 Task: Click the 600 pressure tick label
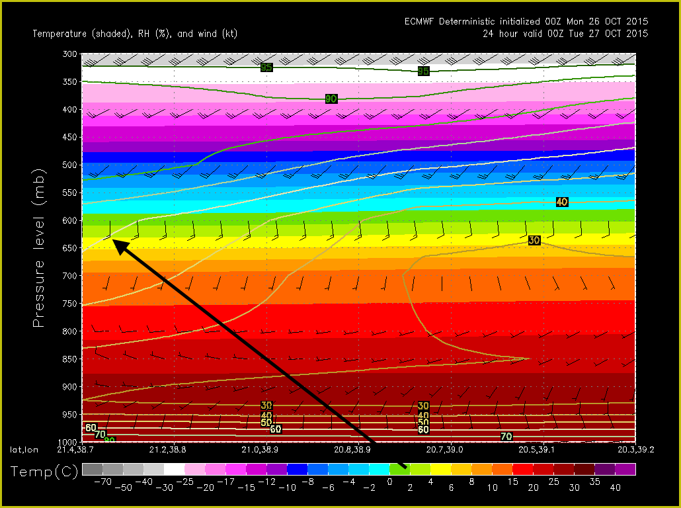69,220
